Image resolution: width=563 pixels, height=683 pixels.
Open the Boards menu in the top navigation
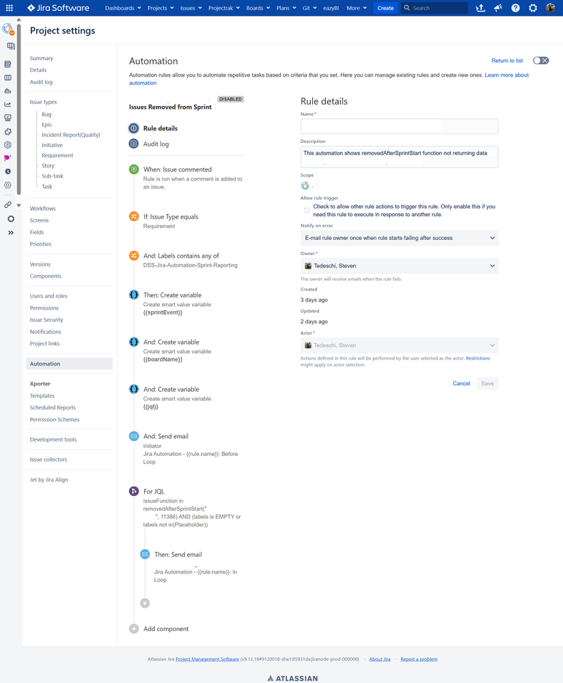pos(258,8)
